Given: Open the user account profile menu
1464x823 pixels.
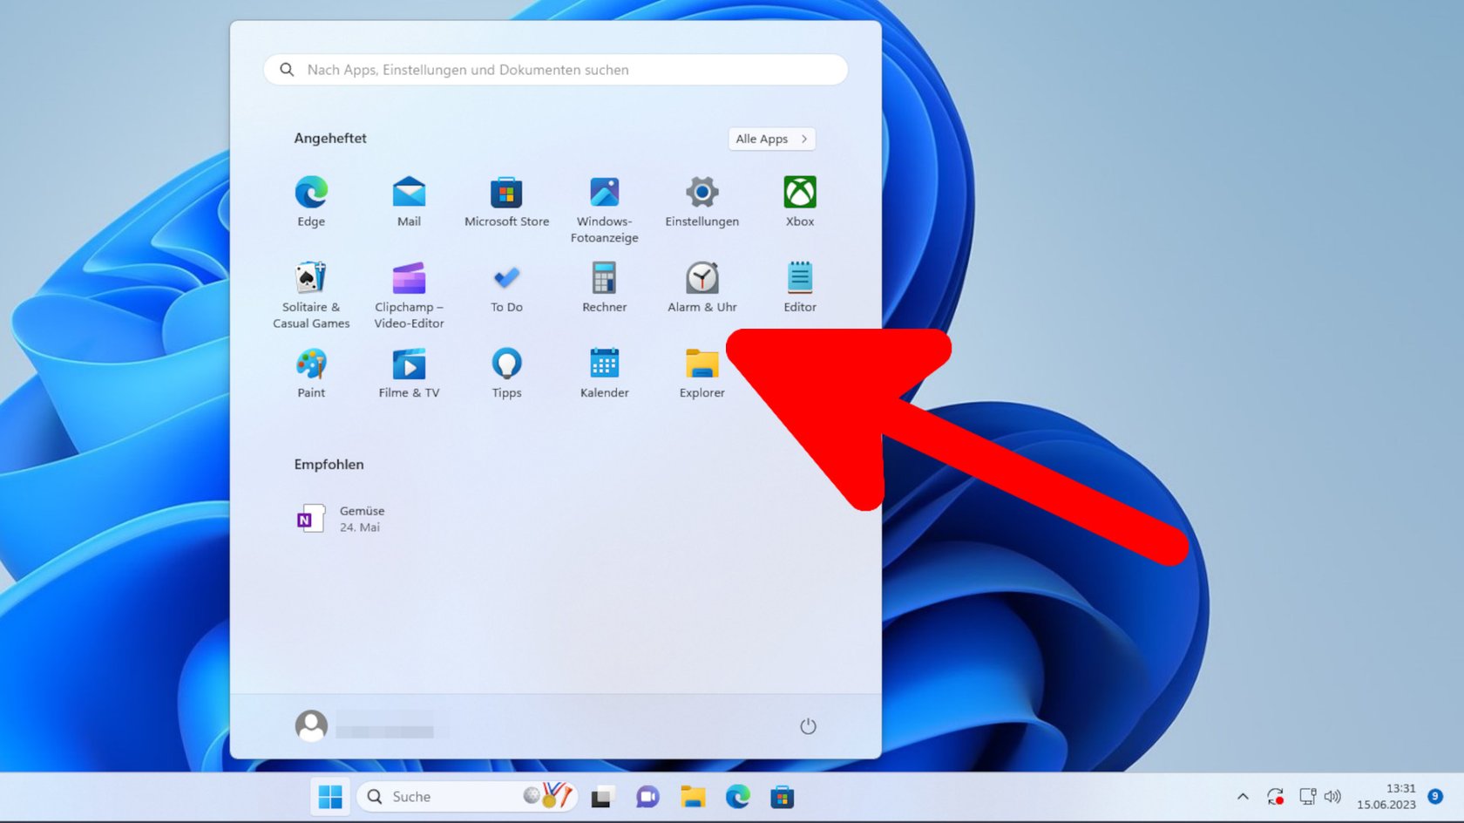Looking at the screenshot, I should 371,725.
